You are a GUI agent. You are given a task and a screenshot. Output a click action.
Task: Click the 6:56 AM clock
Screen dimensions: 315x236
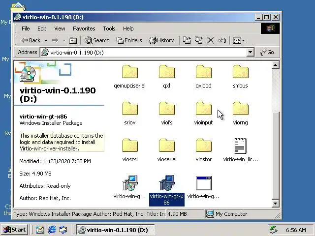[x=296, y=230]
